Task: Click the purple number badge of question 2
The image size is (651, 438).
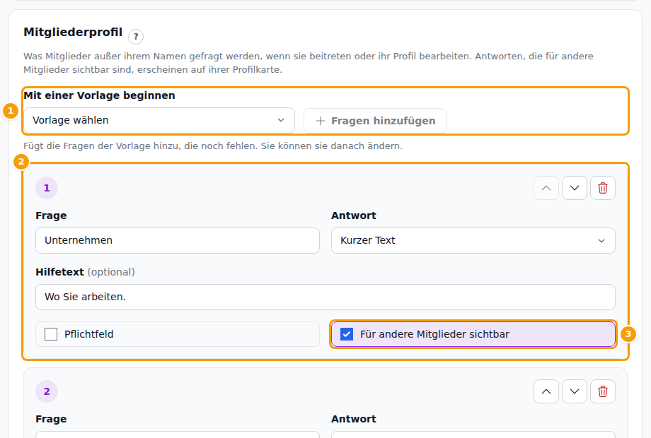Action: [47, 391]
